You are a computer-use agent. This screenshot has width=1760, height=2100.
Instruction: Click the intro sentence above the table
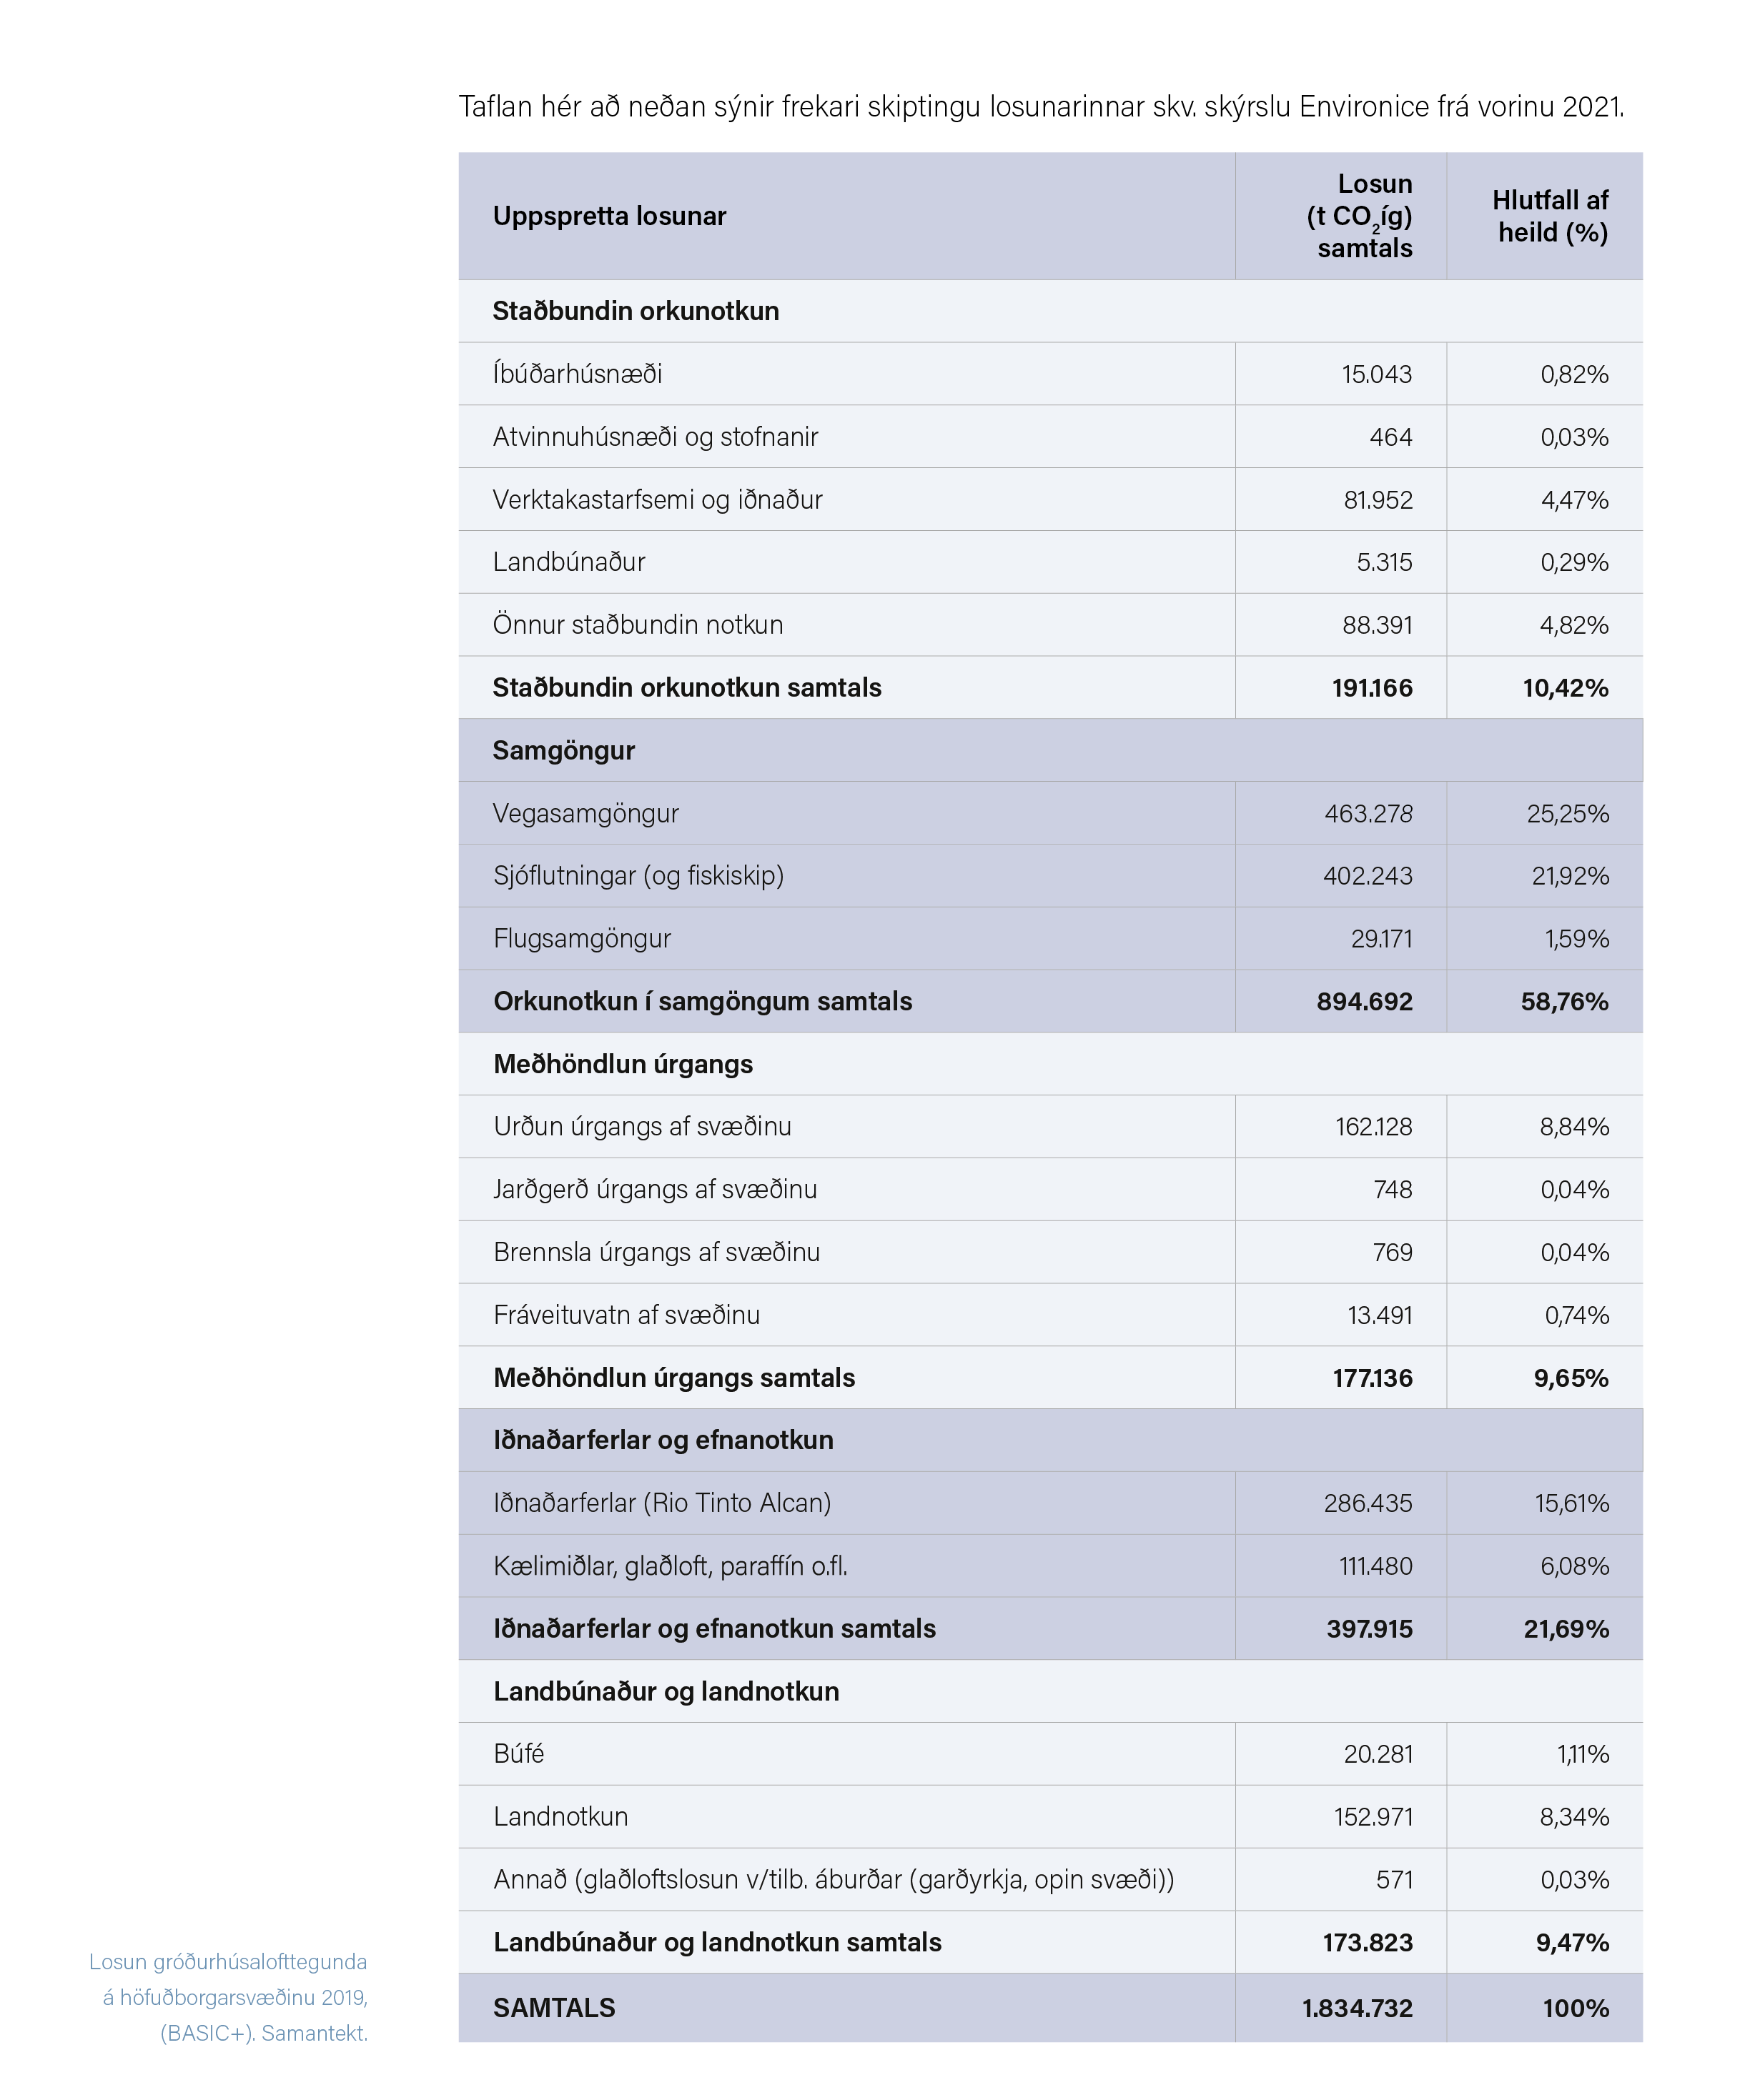point(1042,106)
